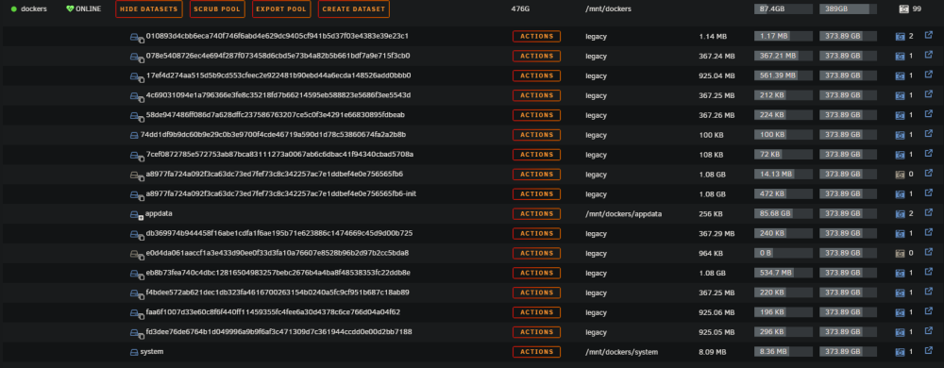Click used bar showing 561.39 MB
Image resolution: width=944 pixels, height=368 pixels.
(784, 75)
